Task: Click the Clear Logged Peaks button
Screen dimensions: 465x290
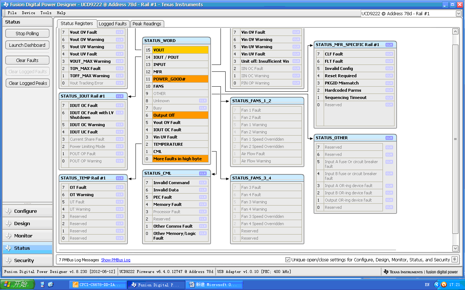Action: tap(27, 83)
